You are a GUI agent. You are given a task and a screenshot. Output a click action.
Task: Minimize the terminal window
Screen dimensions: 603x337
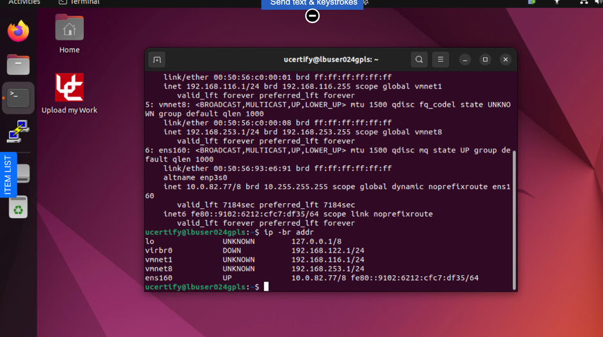(464, 60)
